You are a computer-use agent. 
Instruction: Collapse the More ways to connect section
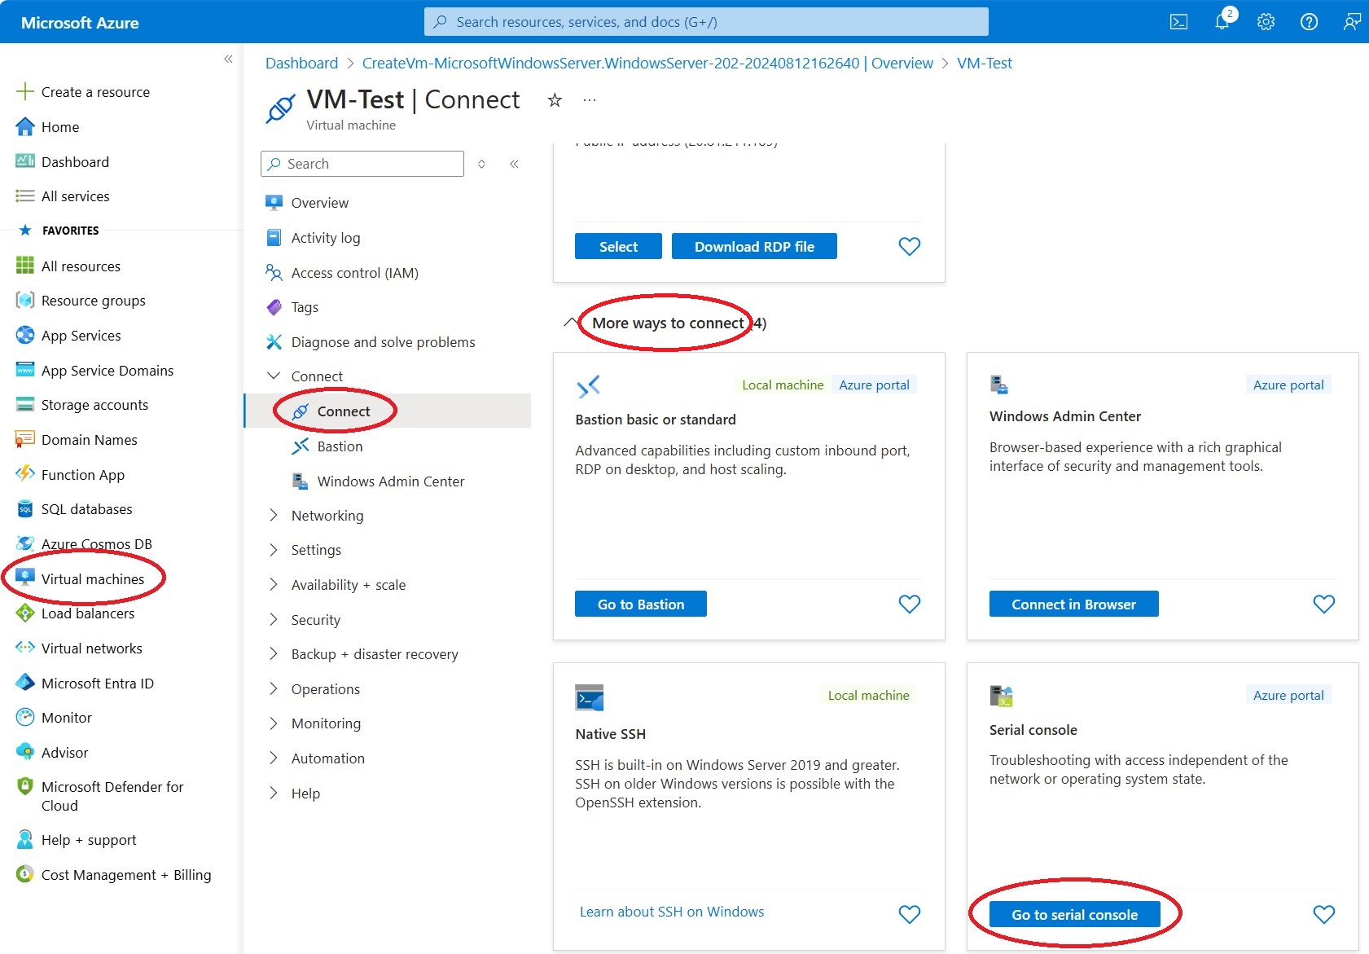[571, 323]
